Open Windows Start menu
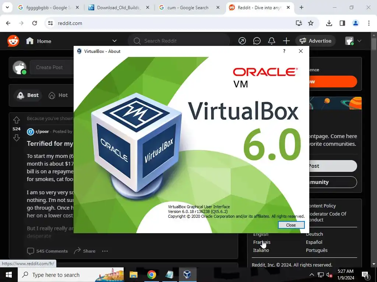 (9, 275)
